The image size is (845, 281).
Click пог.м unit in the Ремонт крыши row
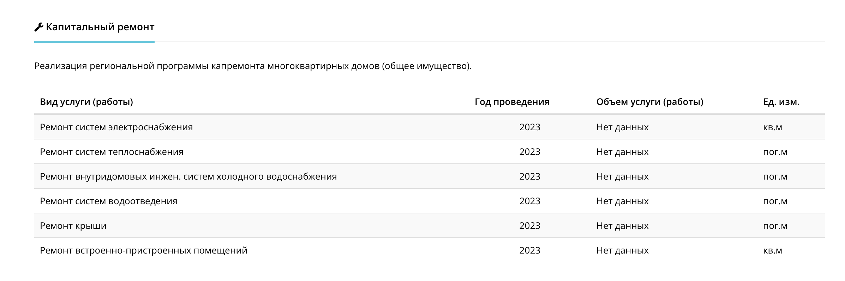click(x=775, y=226)
